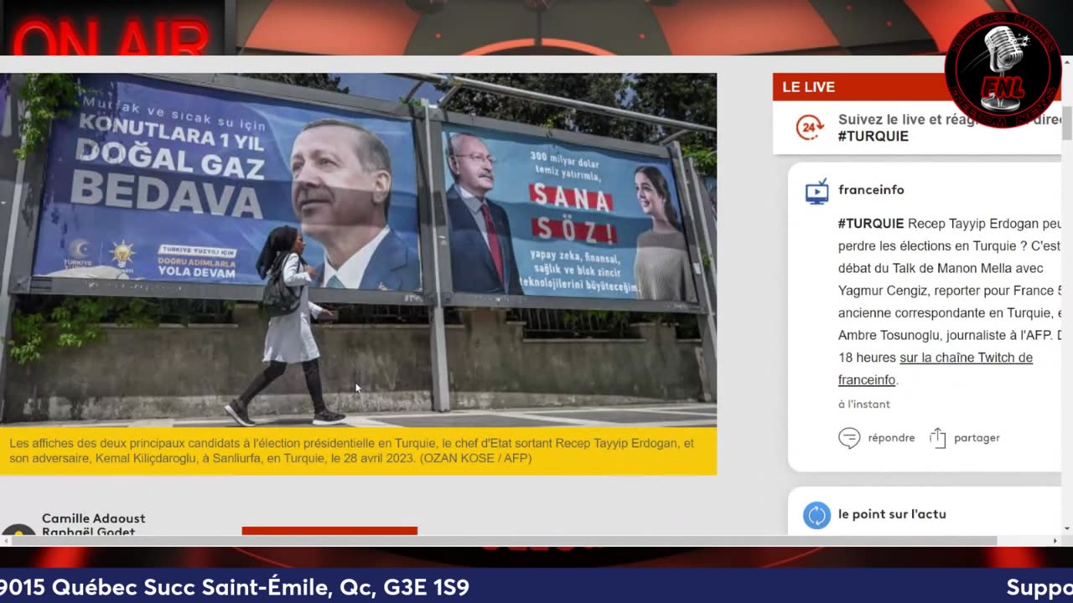This screenshot has width=1073, height=603.
Task: Click the election posters photo
Action: [358, 250]
